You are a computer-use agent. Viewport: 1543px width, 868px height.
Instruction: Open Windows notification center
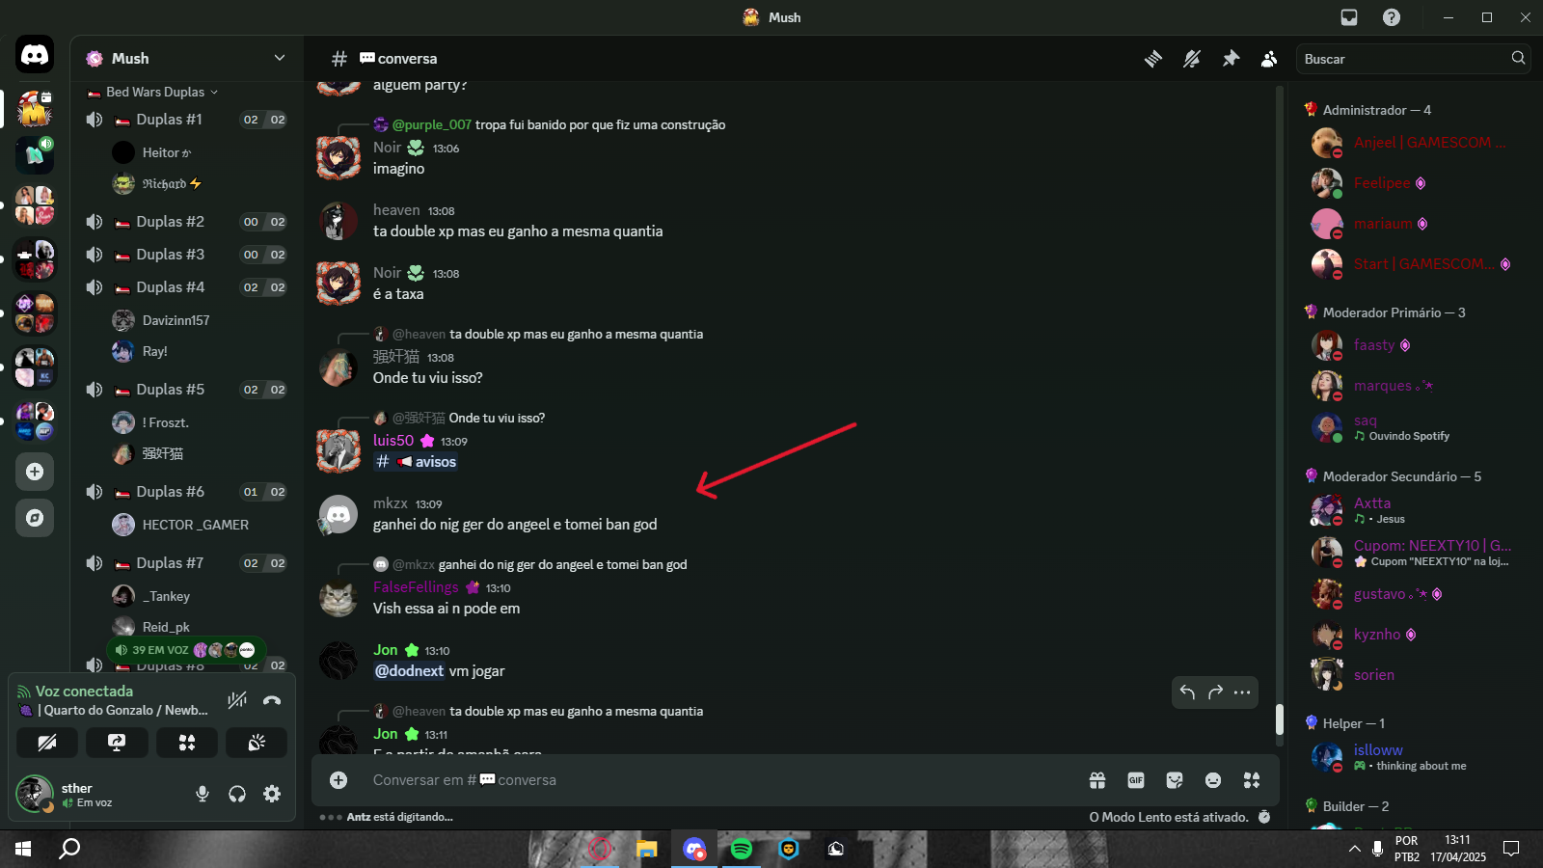click(x=1511, y=849)
